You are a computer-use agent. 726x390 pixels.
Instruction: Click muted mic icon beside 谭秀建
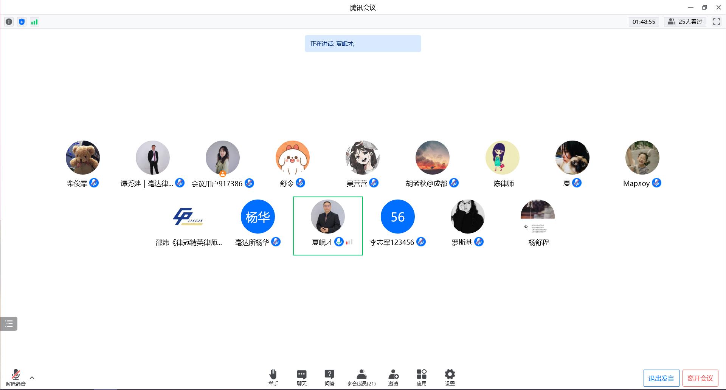(x=180, y=183)
